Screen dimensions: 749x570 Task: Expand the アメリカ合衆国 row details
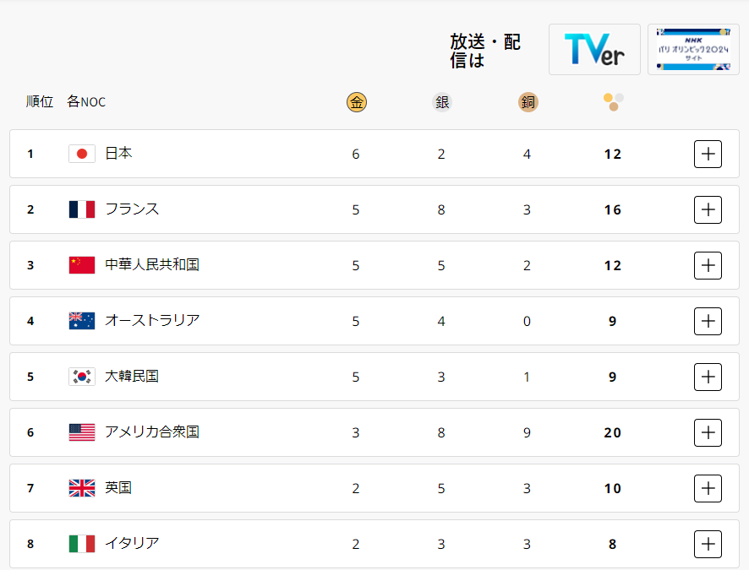(x=708, y=432)
